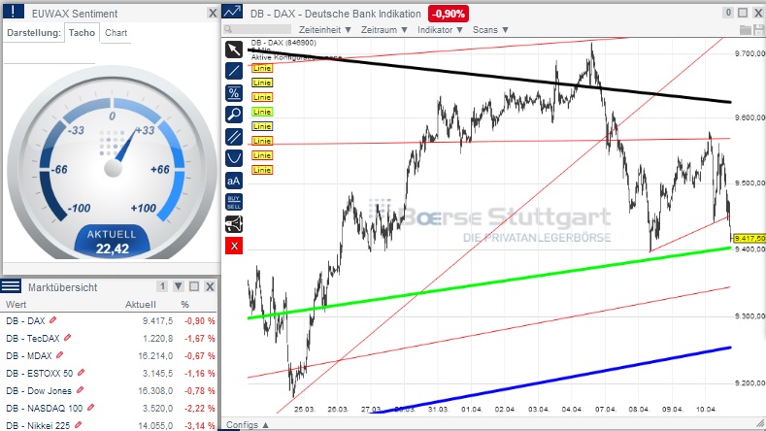The height and width of the screenshot is (431, 766).
Task: Open the Scans dropdown
Action: pos(490,30)
